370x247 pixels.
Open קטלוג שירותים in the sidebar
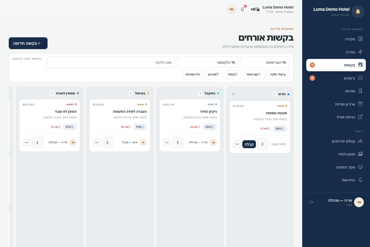336,141
